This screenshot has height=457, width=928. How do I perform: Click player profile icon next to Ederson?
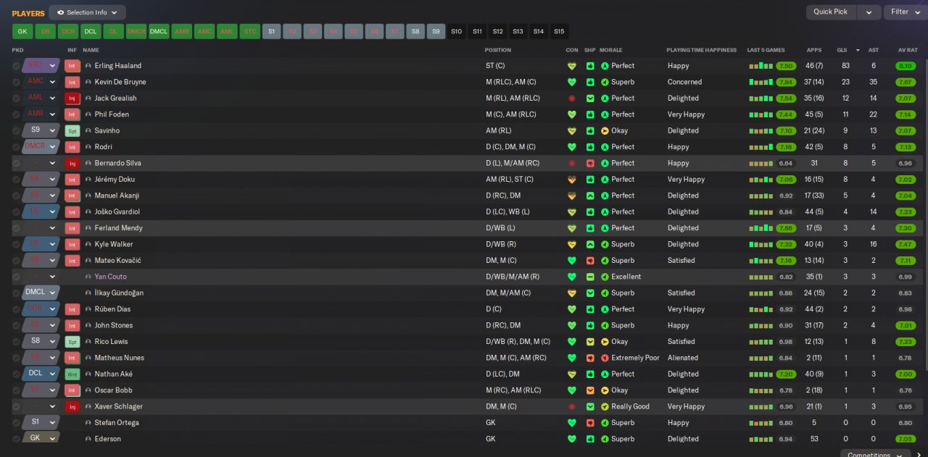pos(88,439)
